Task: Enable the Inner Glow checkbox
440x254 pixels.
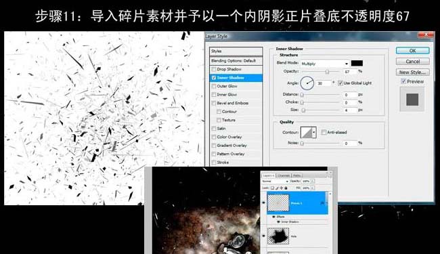Action: coord(214,95)
